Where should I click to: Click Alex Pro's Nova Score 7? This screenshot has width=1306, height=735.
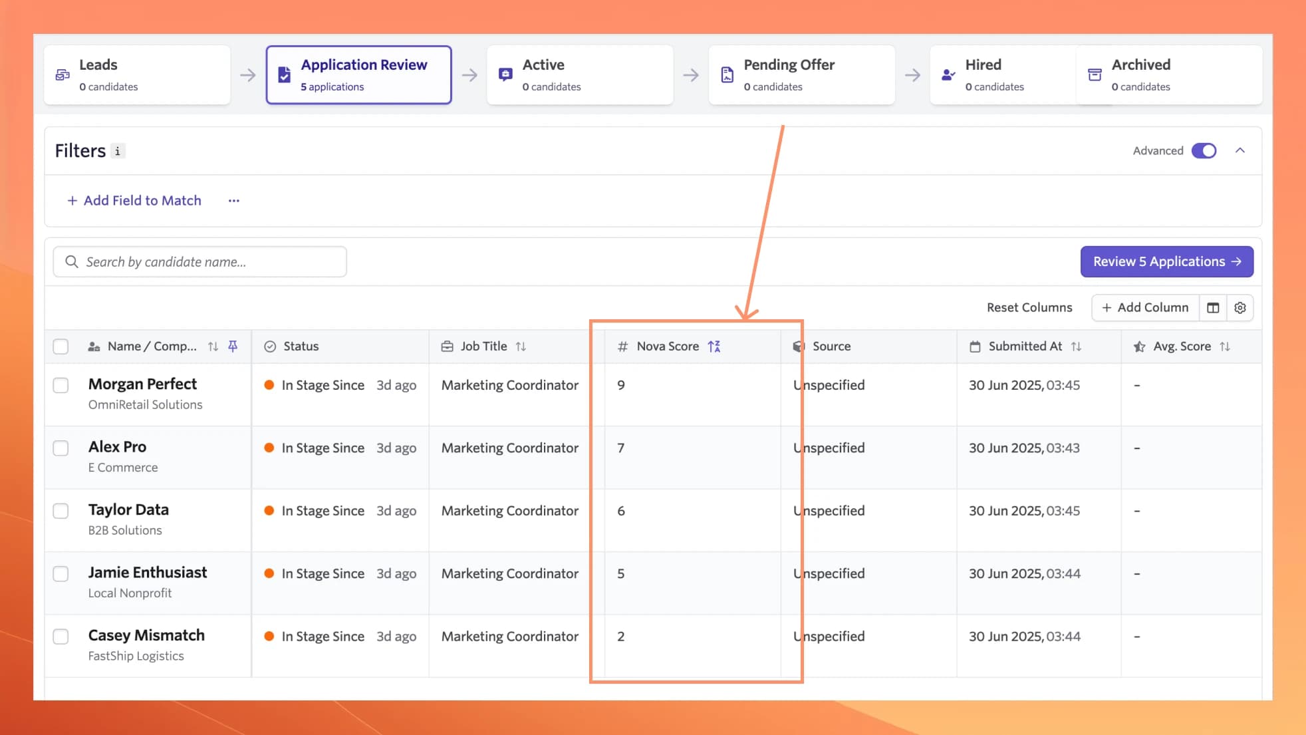pyautogui.click(x=620, y=448)
